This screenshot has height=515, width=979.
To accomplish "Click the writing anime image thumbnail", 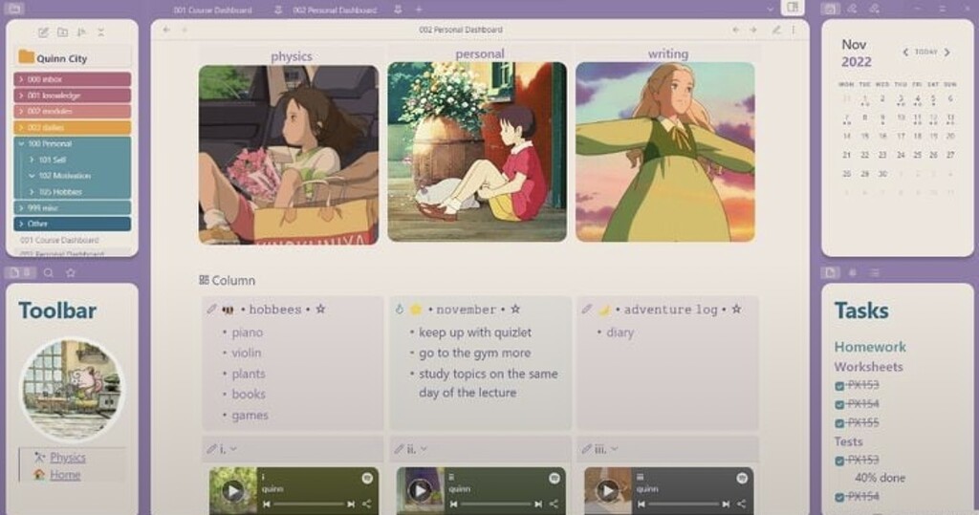I will (664, 152).
